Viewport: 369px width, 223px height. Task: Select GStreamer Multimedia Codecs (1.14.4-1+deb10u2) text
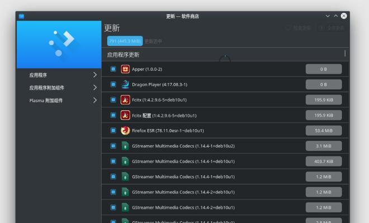(x=183, y=146)
